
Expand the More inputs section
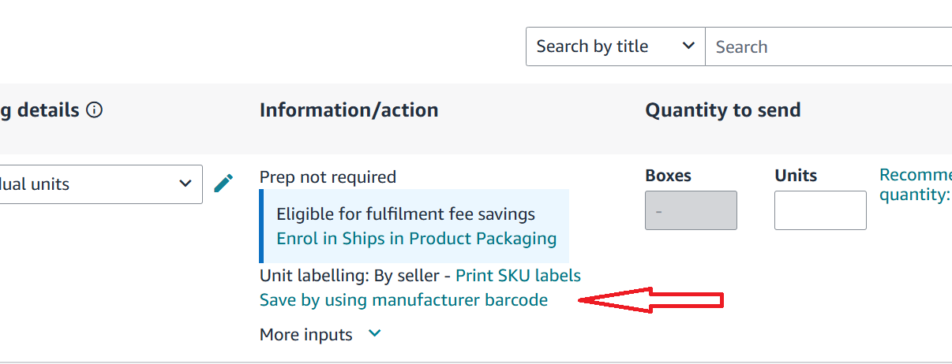(320, 335)
